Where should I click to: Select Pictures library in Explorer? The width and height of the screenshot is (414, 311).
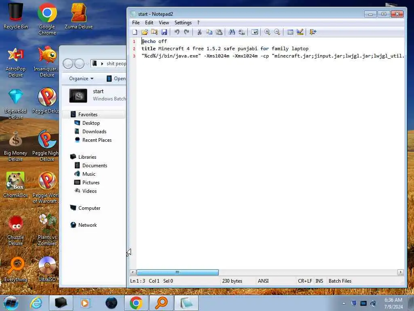coord(91,183)
